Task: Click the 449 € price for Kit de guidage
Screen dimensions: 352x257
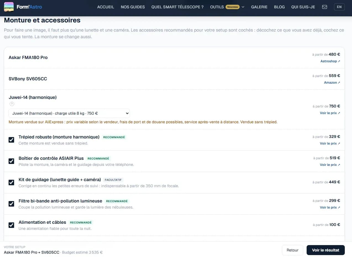Action: (x=335, y=182)
